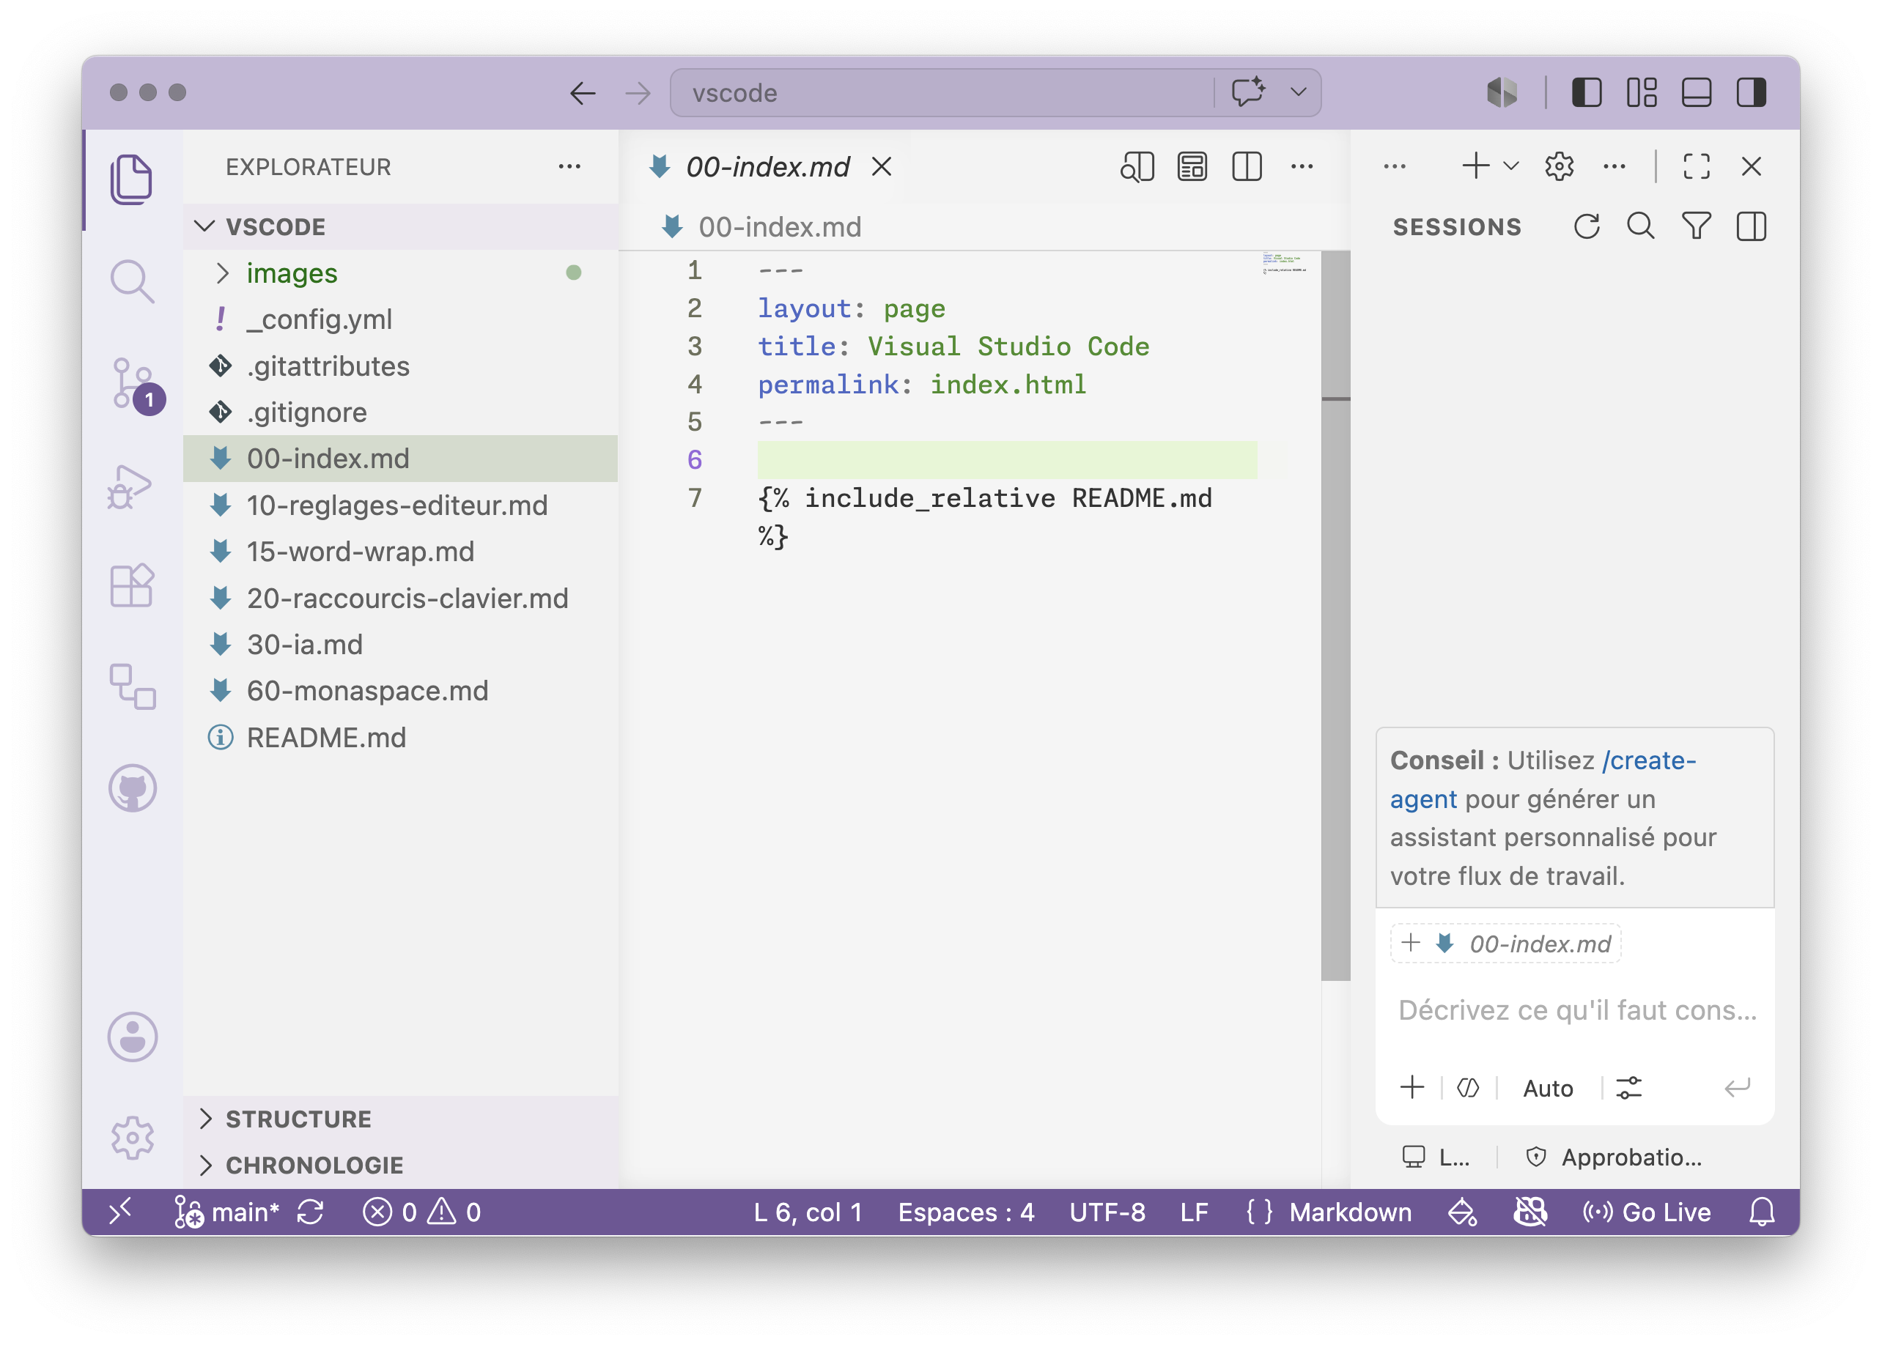Open README.md in explorer

point(401,736)
